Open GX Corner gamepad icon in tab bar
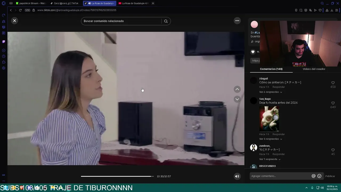Viewport: 341px width, 192px height. [x=11, y=3]
